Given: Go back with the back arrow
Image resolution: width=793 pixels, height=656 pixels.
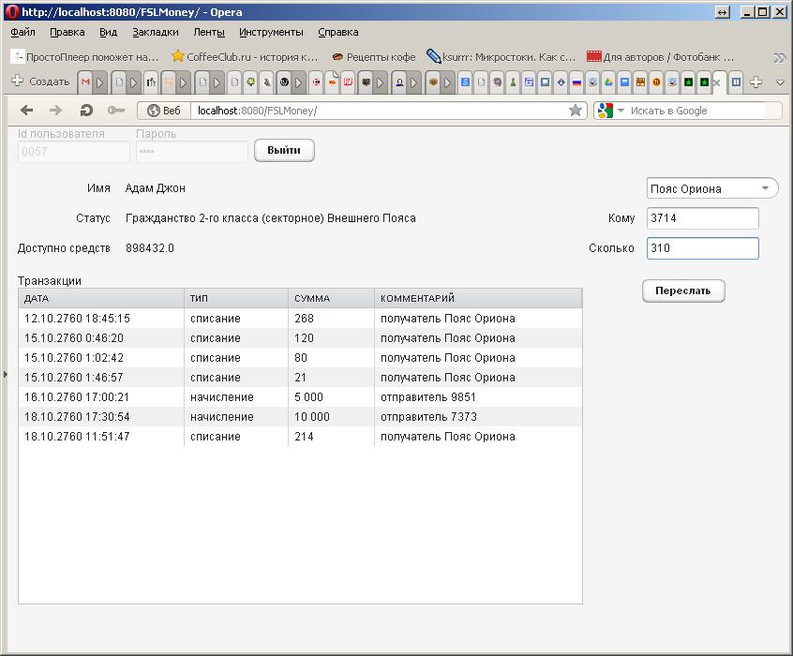Looking at the screenshot, I should pos(27,111).
